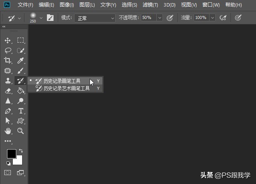Viewport: 256px width, 184px height.
Task: Click black foreground color swatch
Action: [11, 153]
